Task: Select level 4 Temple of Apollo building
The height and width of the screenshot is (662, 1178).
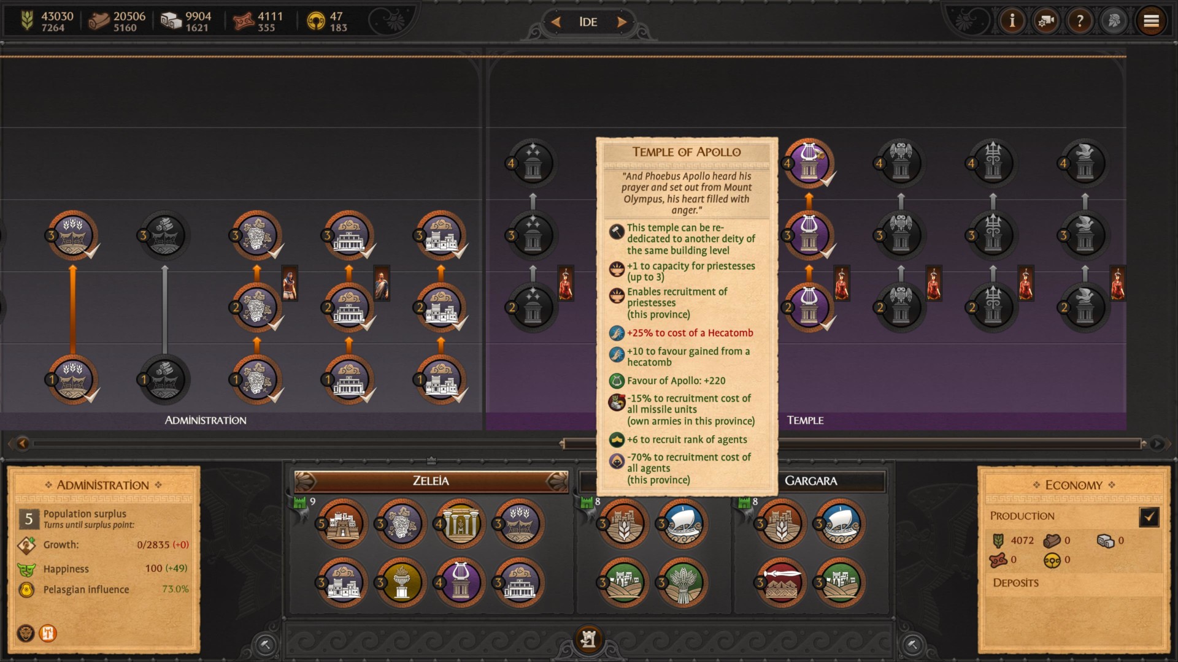Action: point(809,163)
